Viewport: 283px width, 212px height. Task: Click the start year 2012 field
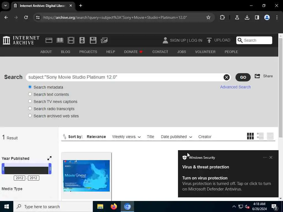(x=20, y=178)
